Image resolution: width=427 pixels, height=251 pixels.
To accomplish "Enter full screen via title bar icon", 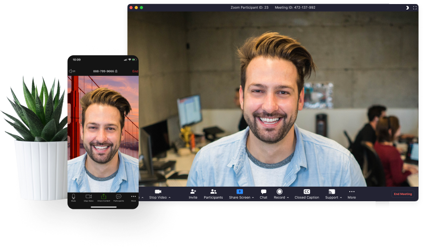I will pyautogui.click(x=415, y=8).
